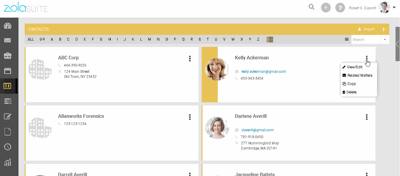Open ABC Corp contact name
This screenshot has width=400, height=176.
[68, 58]
